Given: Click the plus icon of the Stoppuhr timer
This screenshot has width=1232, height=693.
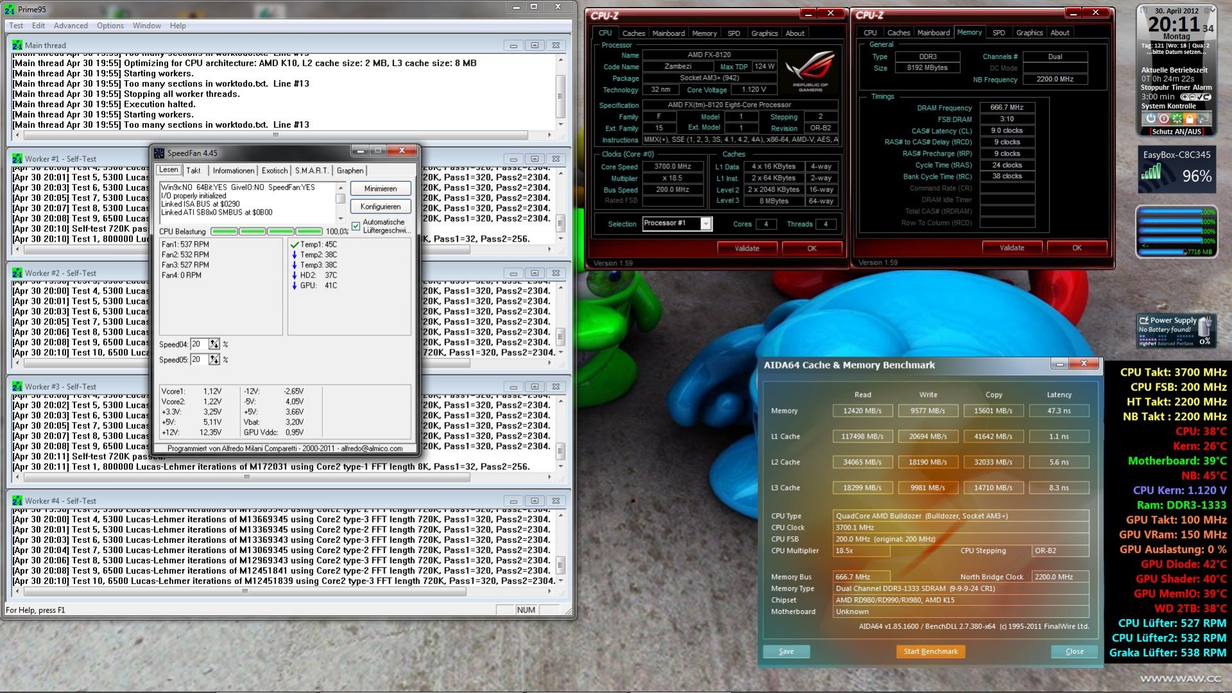Looking at the screenshot, I should [1184, 97].
